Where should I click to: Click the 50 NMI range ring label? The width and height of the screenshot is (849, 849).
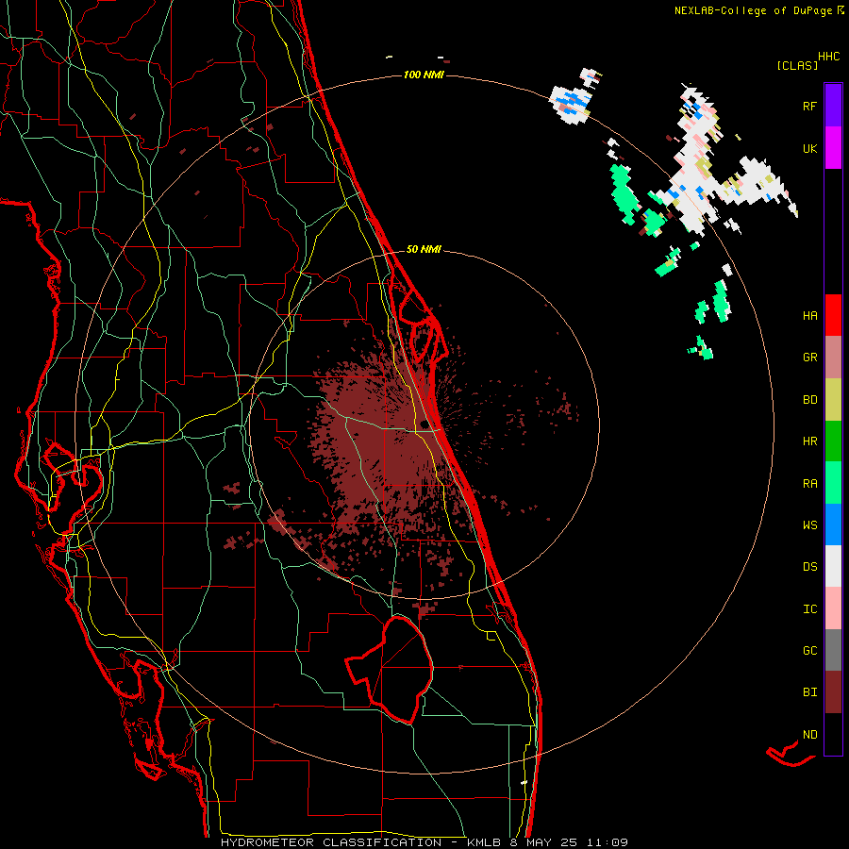[424, 250]
